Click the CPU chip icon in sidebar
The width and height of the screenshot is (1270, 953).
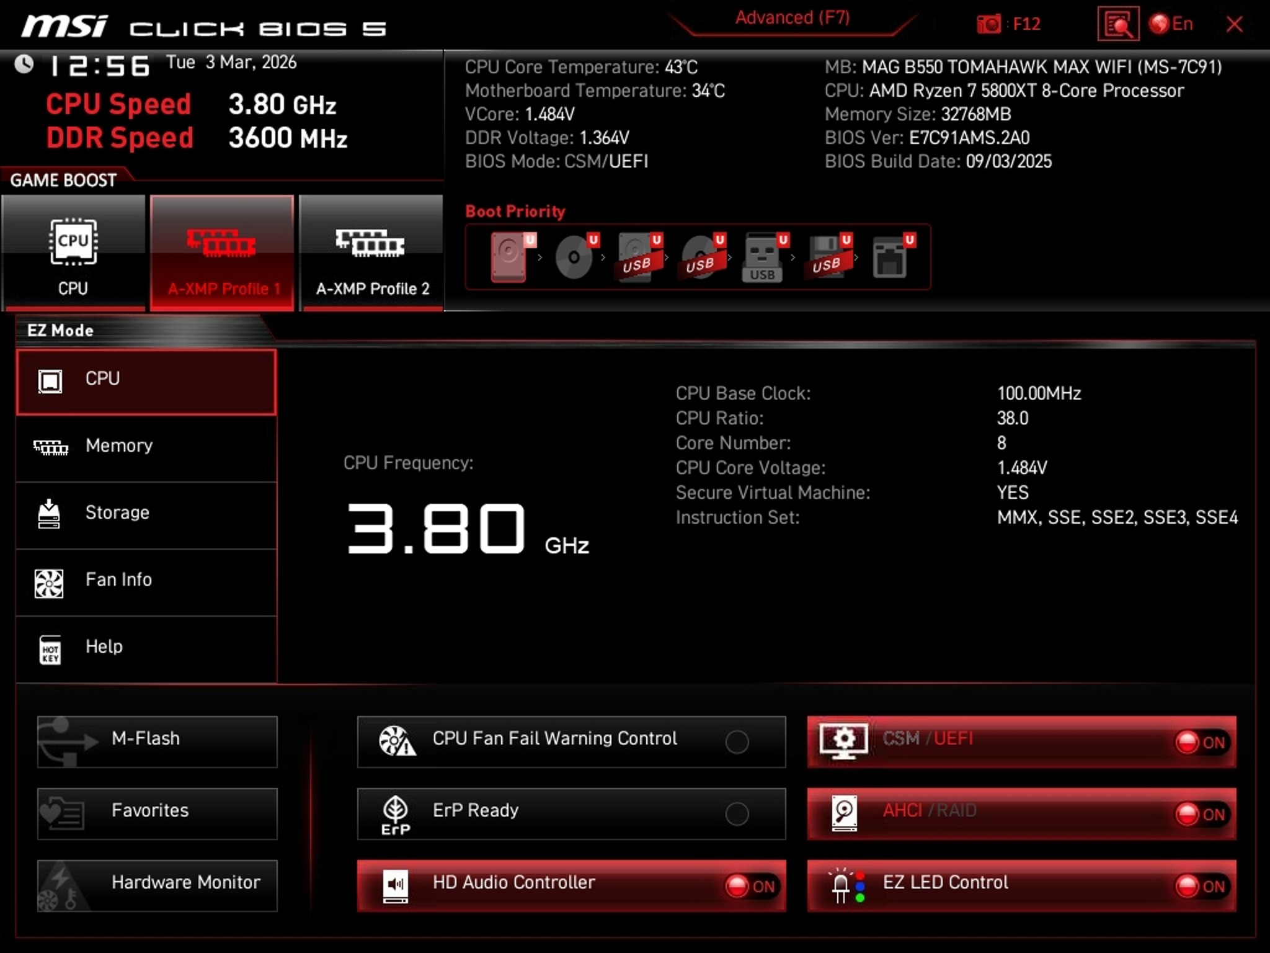coord(50,381)
